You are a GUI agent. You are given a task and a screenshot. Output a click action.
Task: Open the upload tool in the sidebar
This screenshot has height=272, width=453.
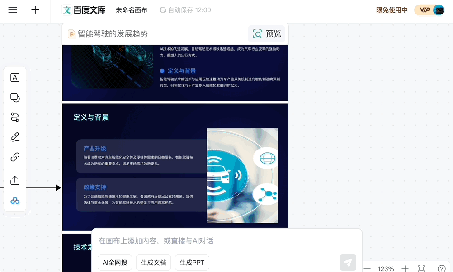coord(14,180)
